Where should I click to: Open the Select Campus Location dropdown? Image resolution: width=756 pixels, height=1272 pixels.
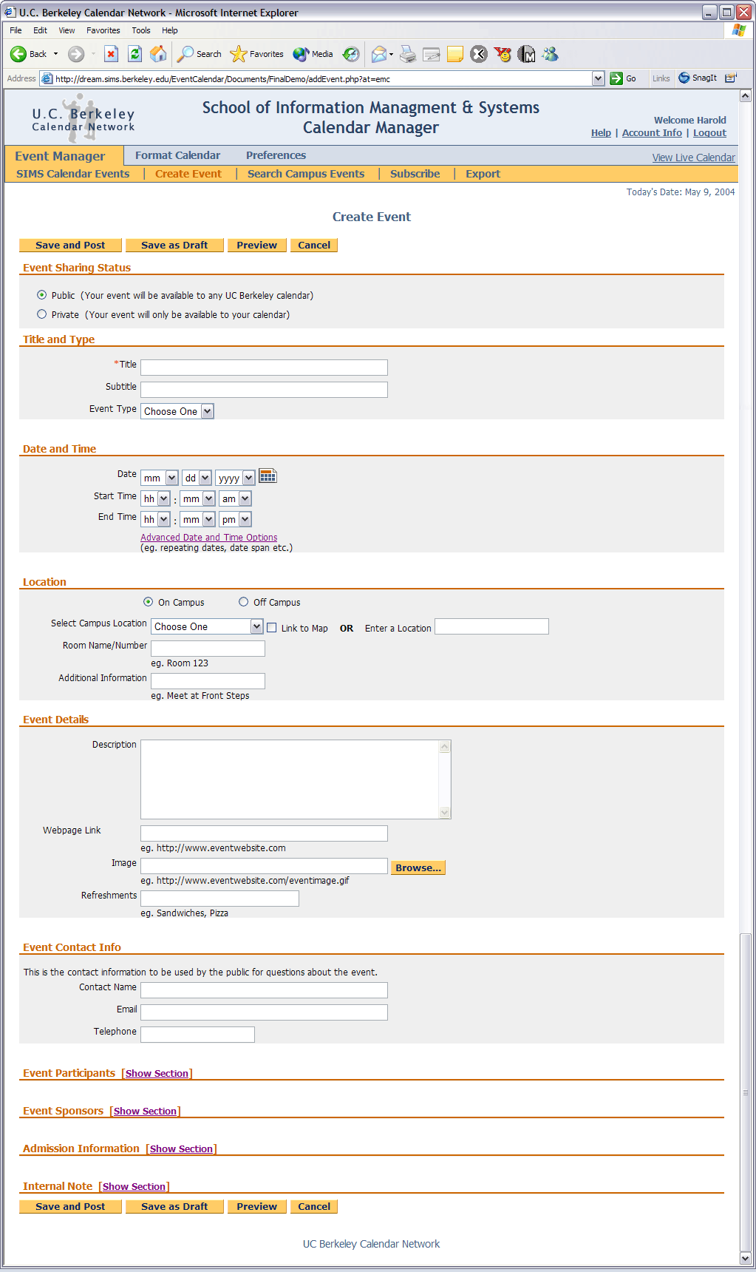coord(207,626)
